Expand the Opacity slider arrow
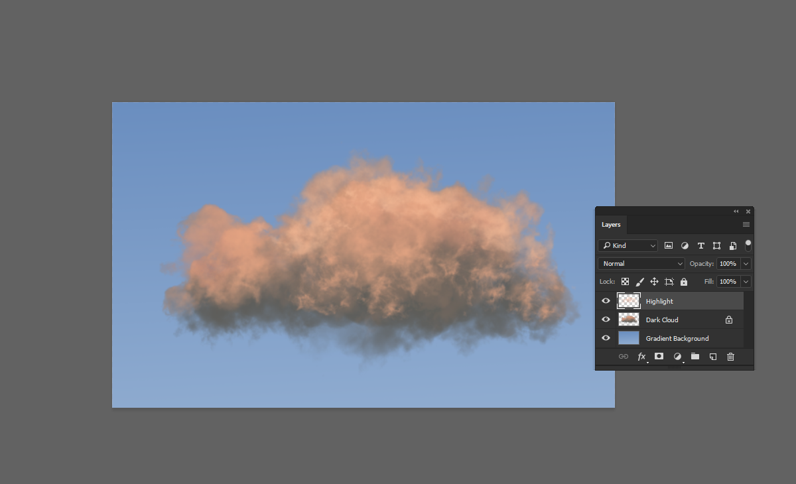796x484 pixels. [746, 264]
